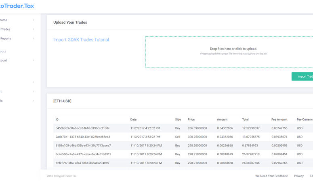Open the Import GDAX Trades Tutorial link
Image resolution: width=313 pixels, height=181 pixels.
click(x=81, y=39)
